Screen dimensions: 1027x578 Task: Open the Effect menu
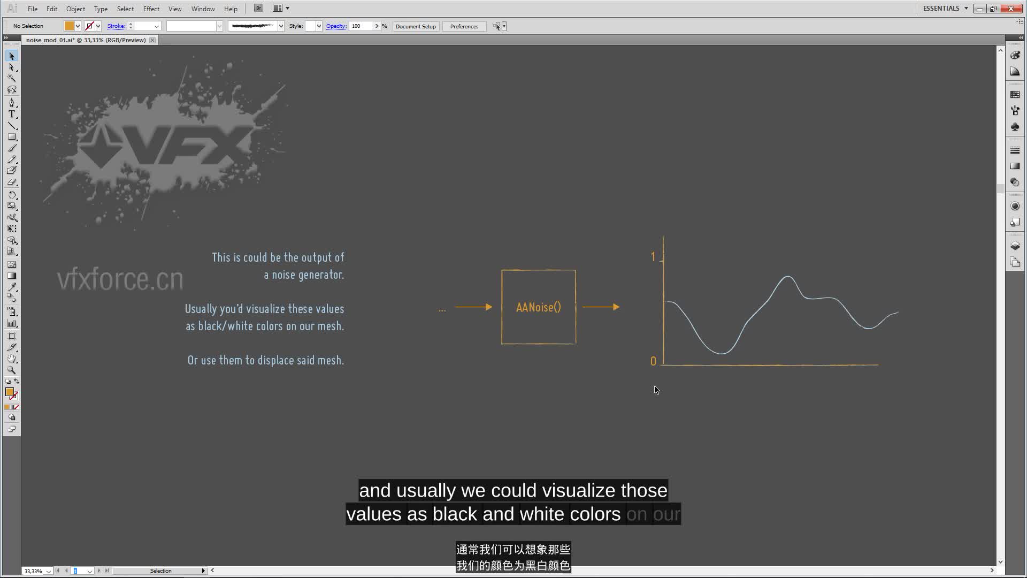(151, 9)
